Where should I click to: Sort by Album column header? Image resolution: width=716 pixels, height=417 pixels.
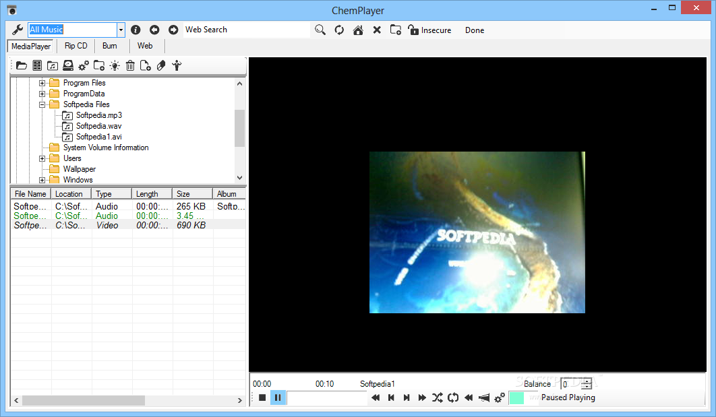click(x=229, y=194)
